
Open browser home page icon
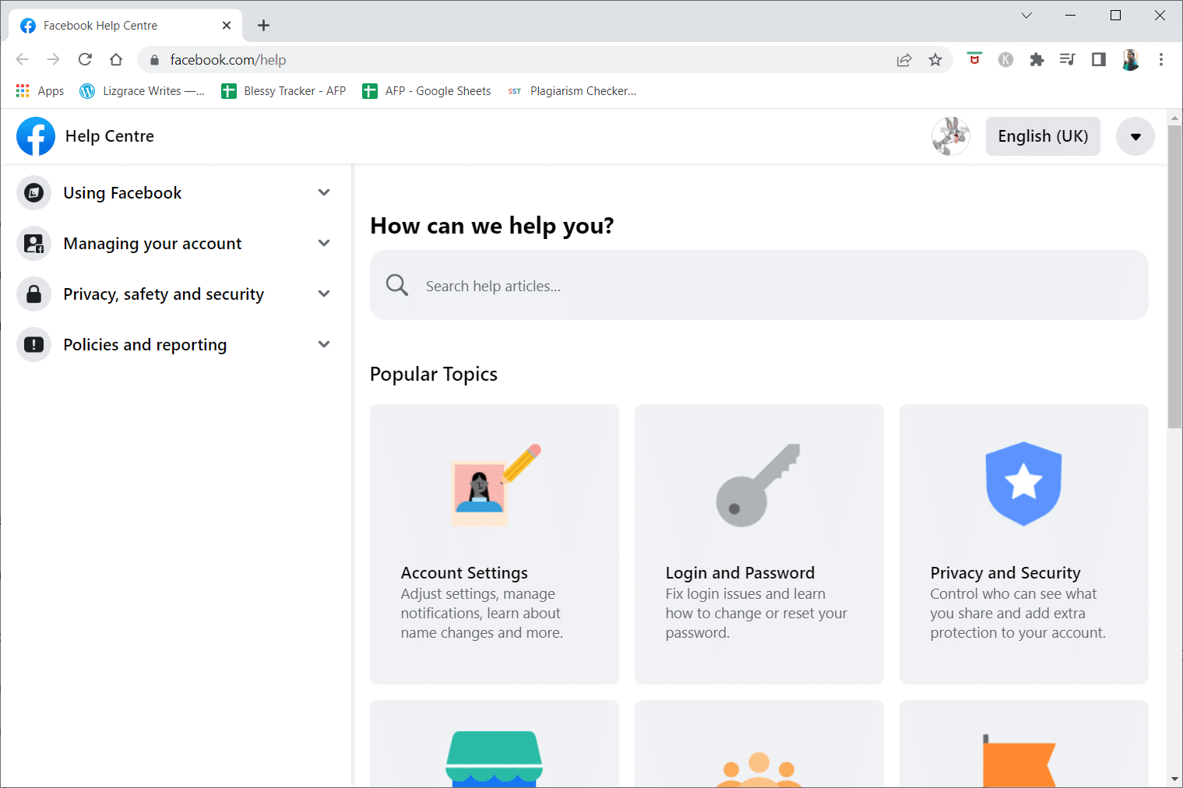[x=116, y=59]
